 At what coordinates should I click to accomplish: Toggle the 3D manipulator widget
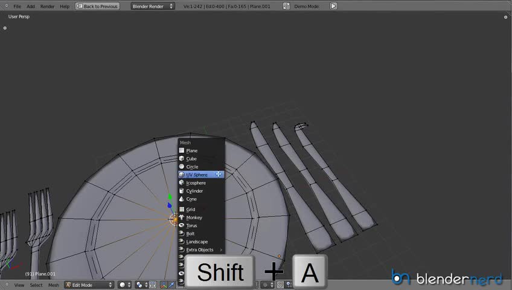pos(164,285)
